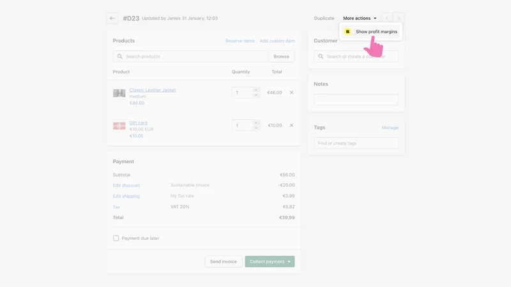
Task: Expand the Collect payment dropdown arrow
Action: [x=289, y=261]
